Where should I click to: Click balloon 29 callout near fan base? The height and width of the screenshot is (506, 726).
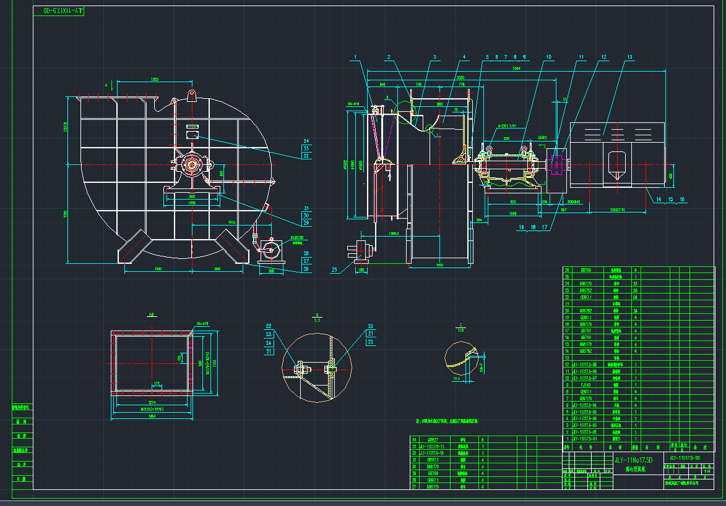point(306,222)
